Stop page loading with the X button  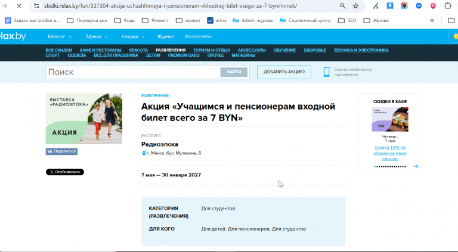coord(19,6)
